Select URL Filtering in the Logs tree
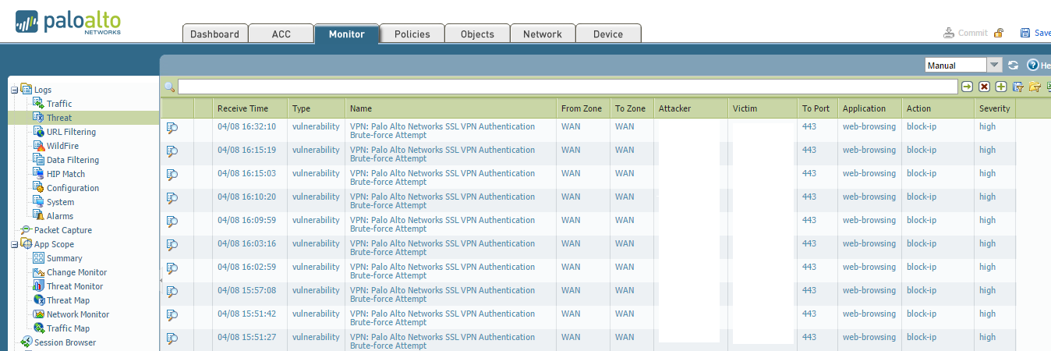 point(71,132)
